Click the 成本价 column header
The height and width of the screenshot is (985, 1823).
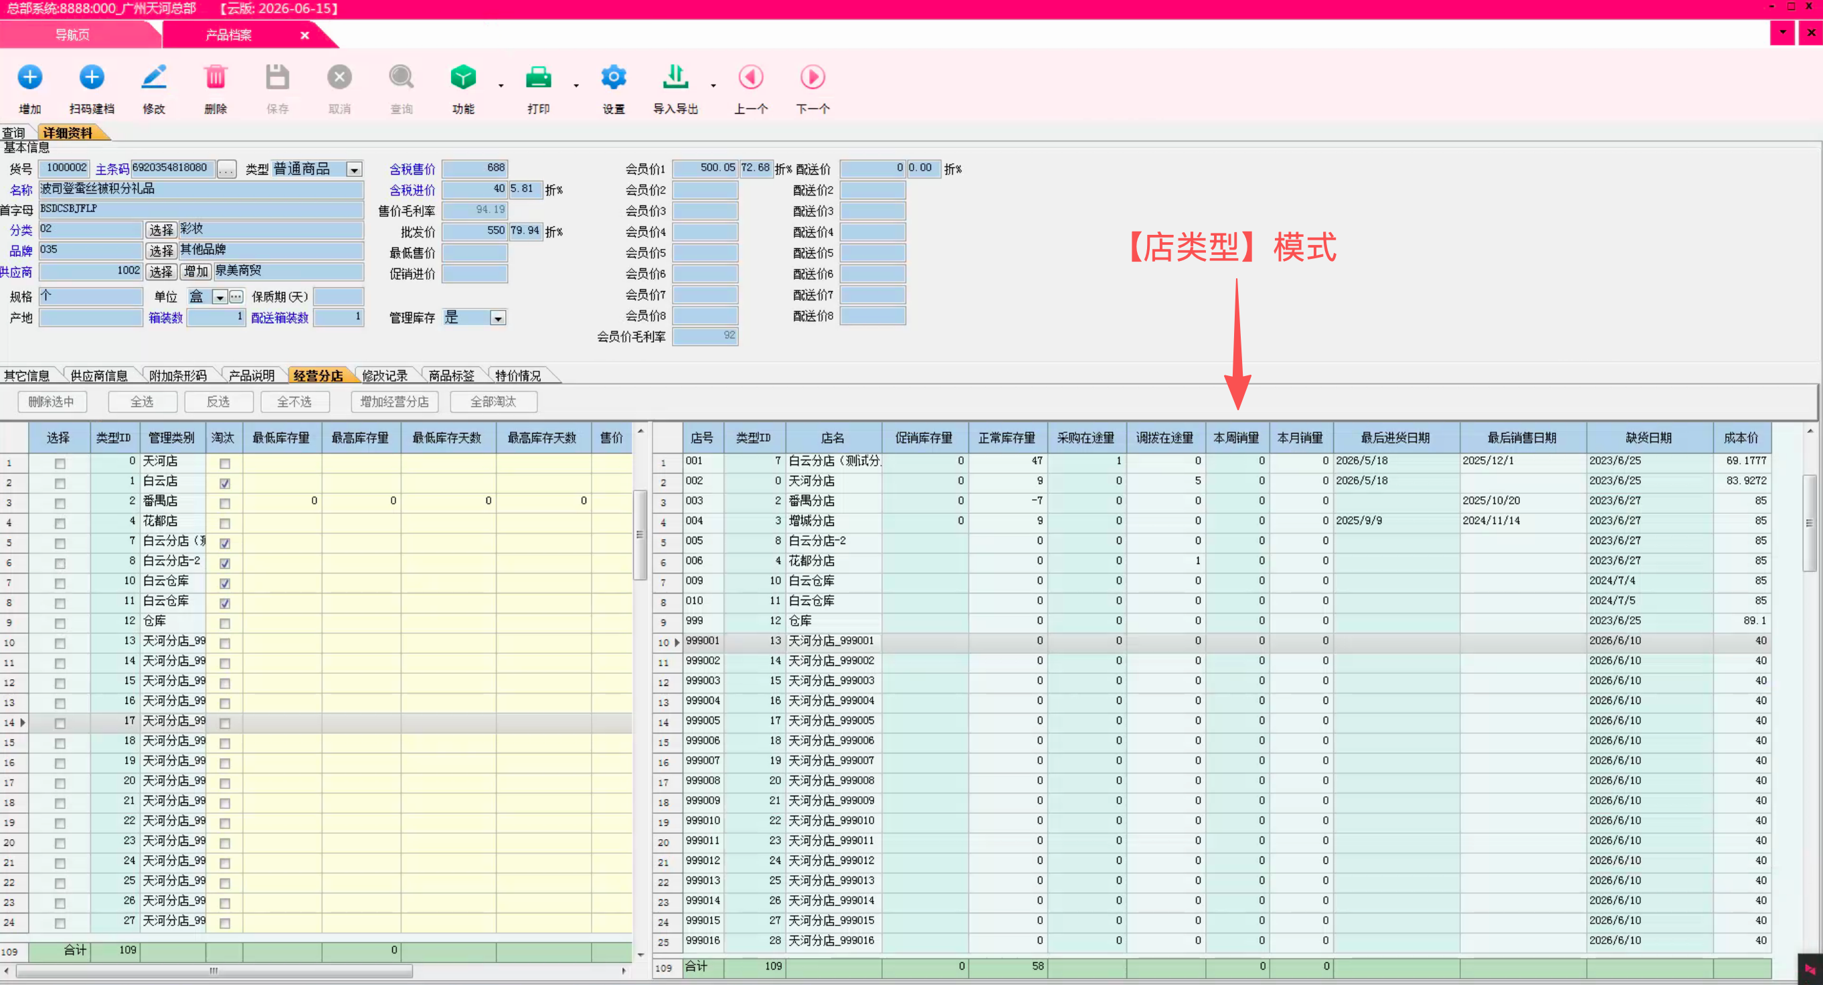click(1741, 438)
